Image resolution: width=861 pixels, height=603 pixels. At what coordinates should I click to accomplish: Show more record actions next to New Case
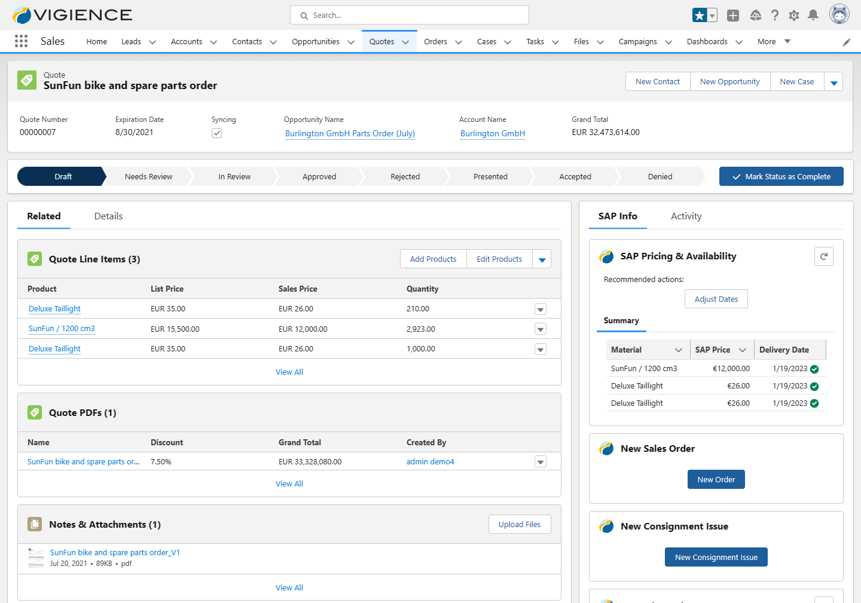[833, 82]
